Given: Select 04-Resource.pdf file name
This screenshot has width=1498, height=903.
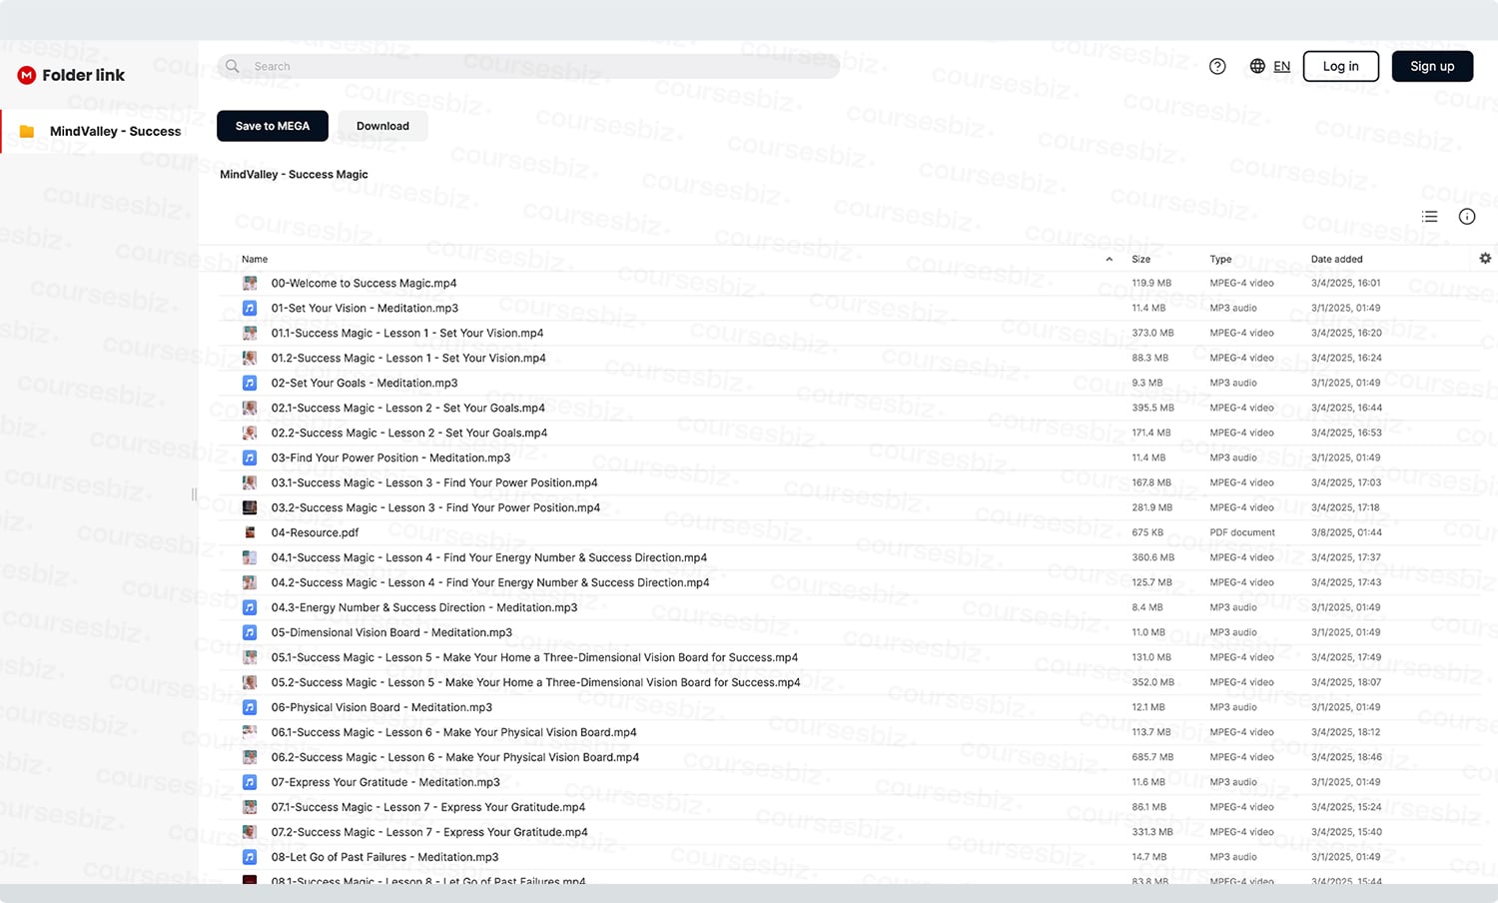Looking at the screenshot, I should click(x=315, y=532).
